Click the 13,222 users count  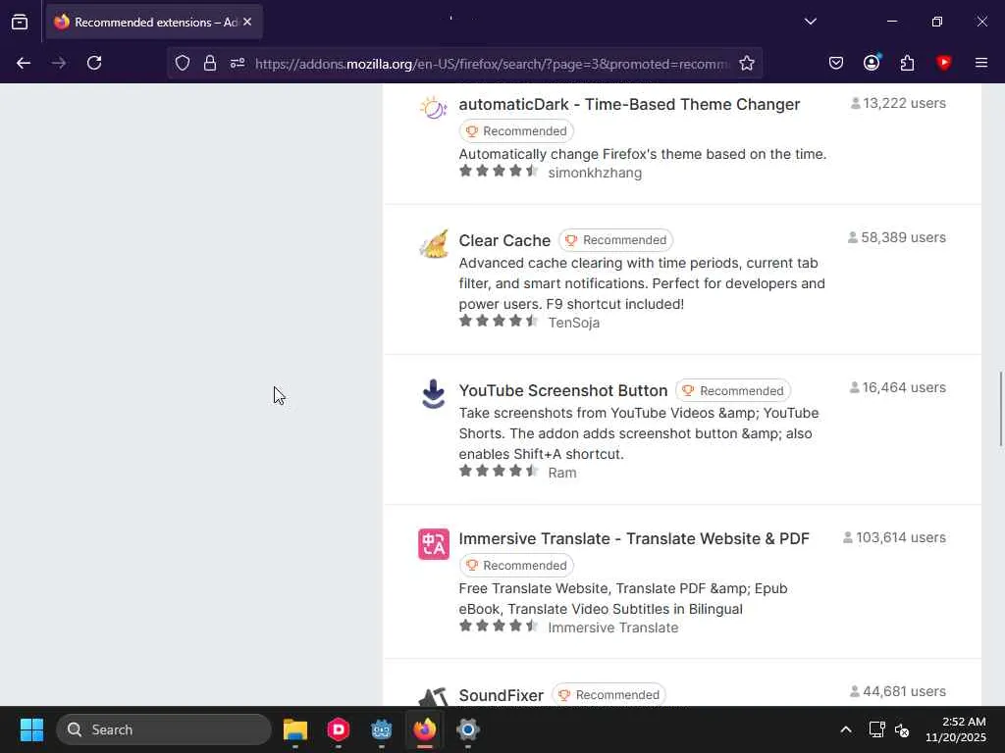click(898, 103)
